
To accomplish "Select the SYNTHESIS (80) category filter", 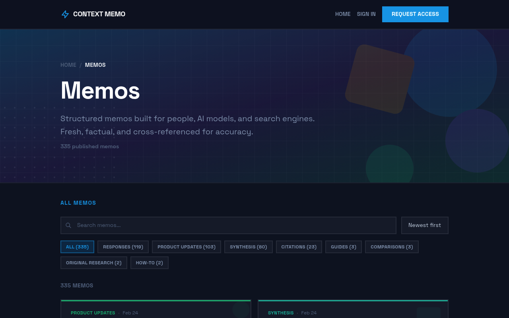I will (248, 246).
